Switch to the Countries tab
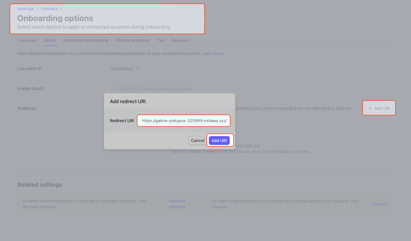The width and height of the screenshot is (411, 241). [x=27, y=40]
